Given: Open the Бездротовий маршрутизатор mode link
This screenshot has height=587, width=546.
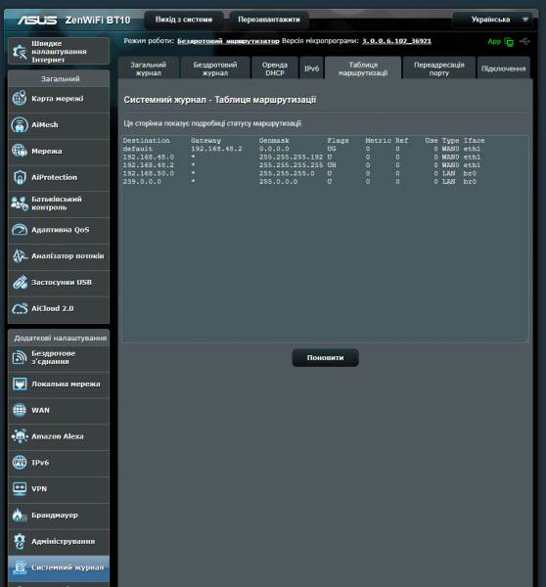Looking at the screenshot, I should pos(228,41).
